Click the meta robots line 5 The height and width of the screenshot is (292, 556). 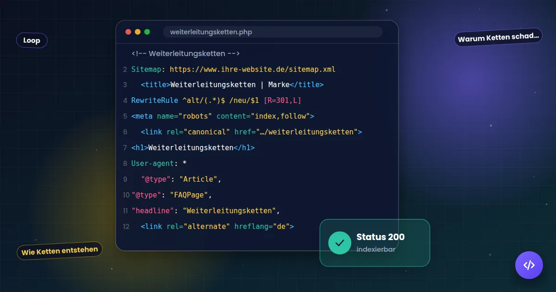click(223, 116)
